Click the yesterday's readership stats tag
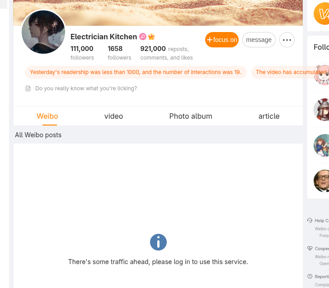Screen dimensions: 329x288 pyautogui.click(x=136, y=72)
